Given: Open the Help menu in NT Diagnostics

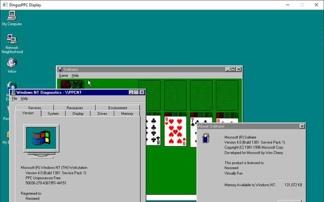Looking at the screenshot, I should [24, 98].
